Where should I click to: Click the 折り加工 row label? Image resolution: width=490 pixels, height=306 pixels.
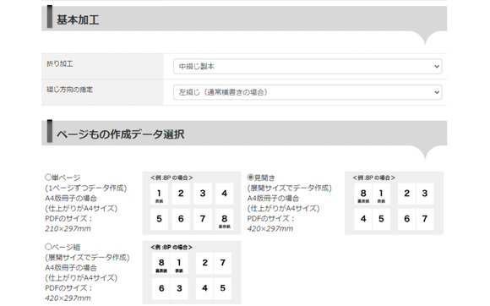coord(60,63)
